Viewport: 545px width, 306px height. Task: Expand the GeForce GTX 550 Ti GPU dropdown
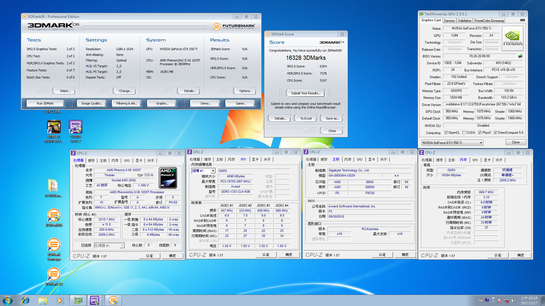point(481,142)
